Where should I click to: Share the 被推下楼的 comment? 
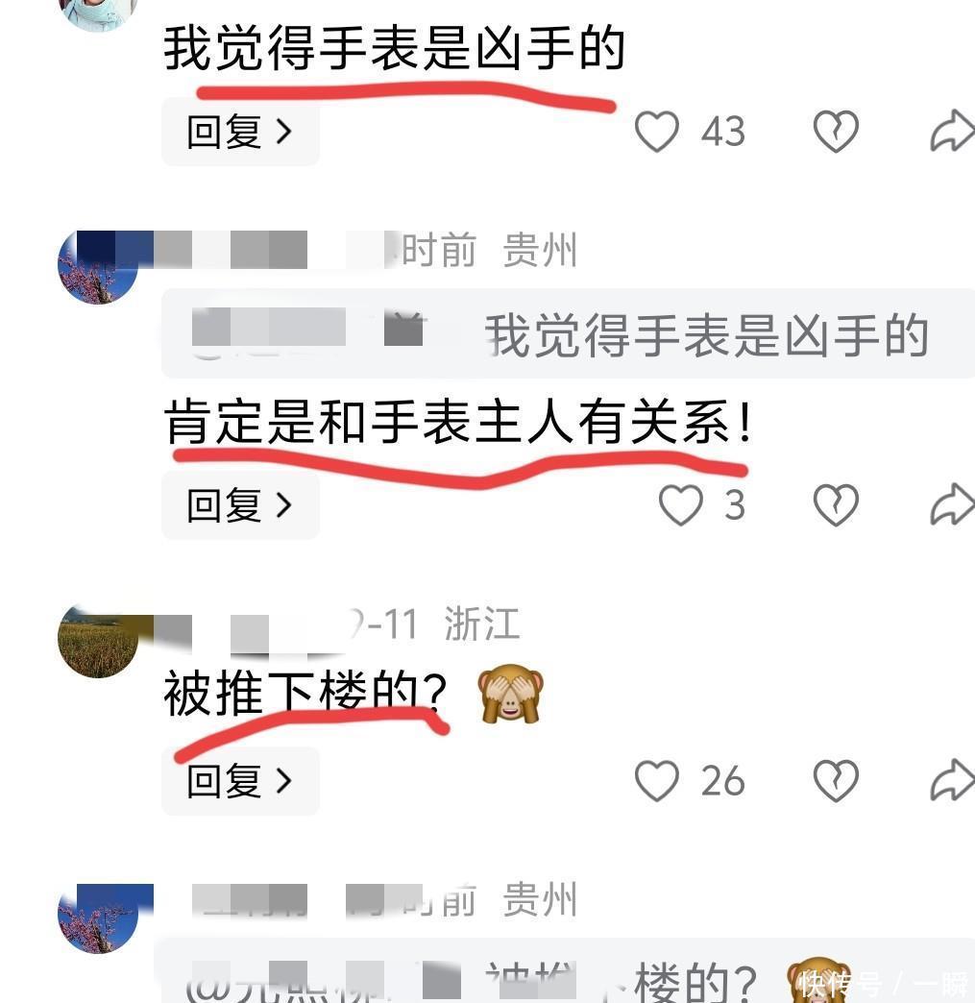pos(952,780)
